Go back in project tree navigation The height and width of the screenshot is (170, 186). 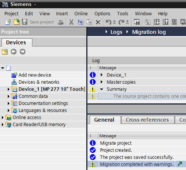(x=13, y=52)
